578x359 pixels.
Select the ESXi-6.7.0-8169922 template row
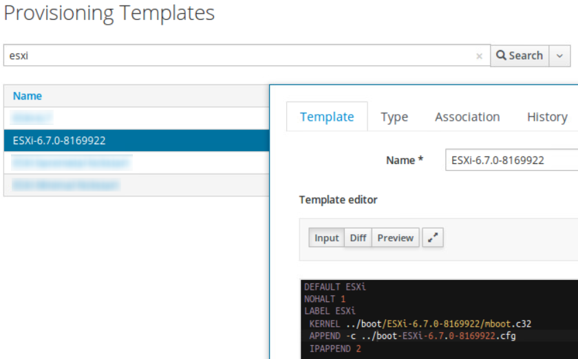coord(136,140)
